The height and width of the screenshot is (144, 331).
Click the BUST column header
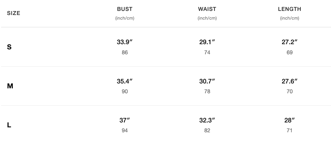click(x=125, y=9)
